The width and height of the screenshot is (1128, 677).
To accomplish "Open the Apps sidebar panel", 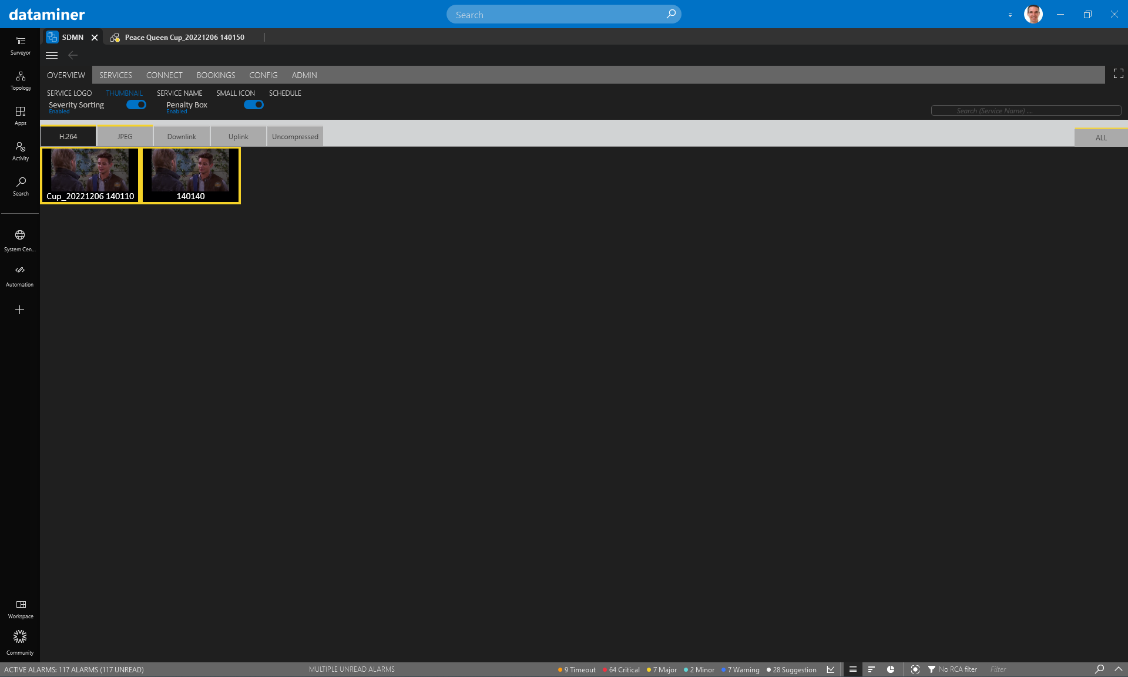I will [20, 116].
